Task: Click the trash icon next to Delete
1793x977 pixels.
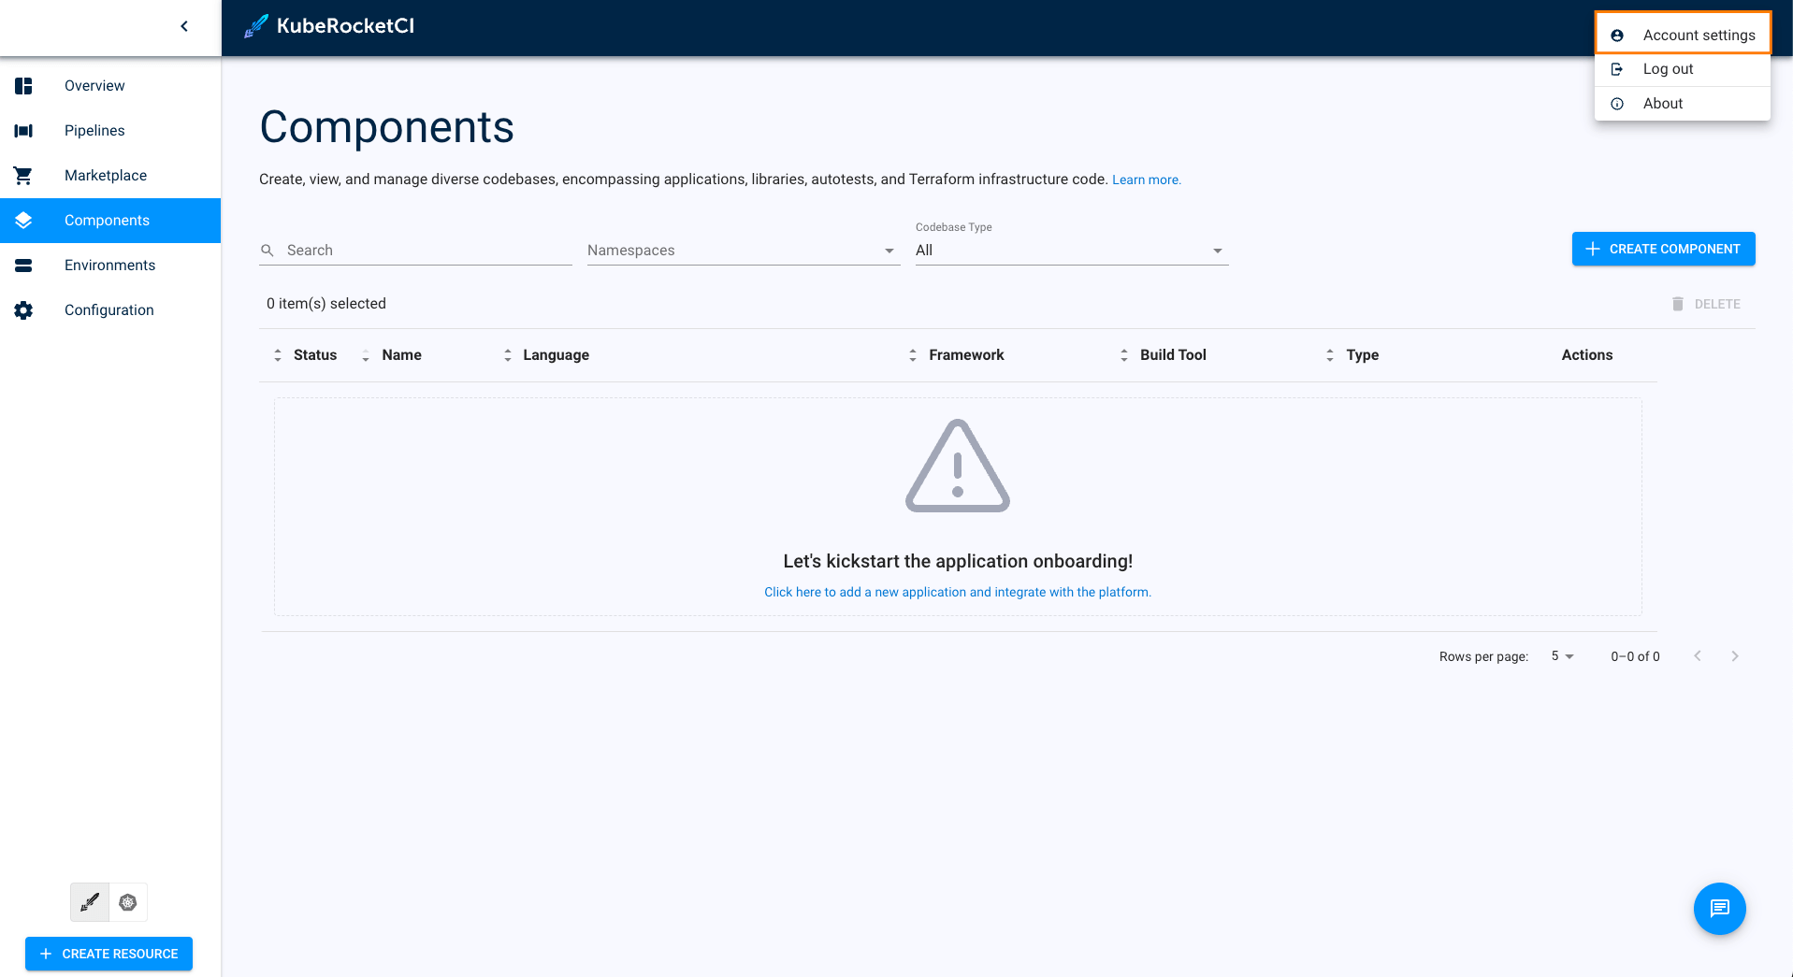Action: click(1677, 303)
